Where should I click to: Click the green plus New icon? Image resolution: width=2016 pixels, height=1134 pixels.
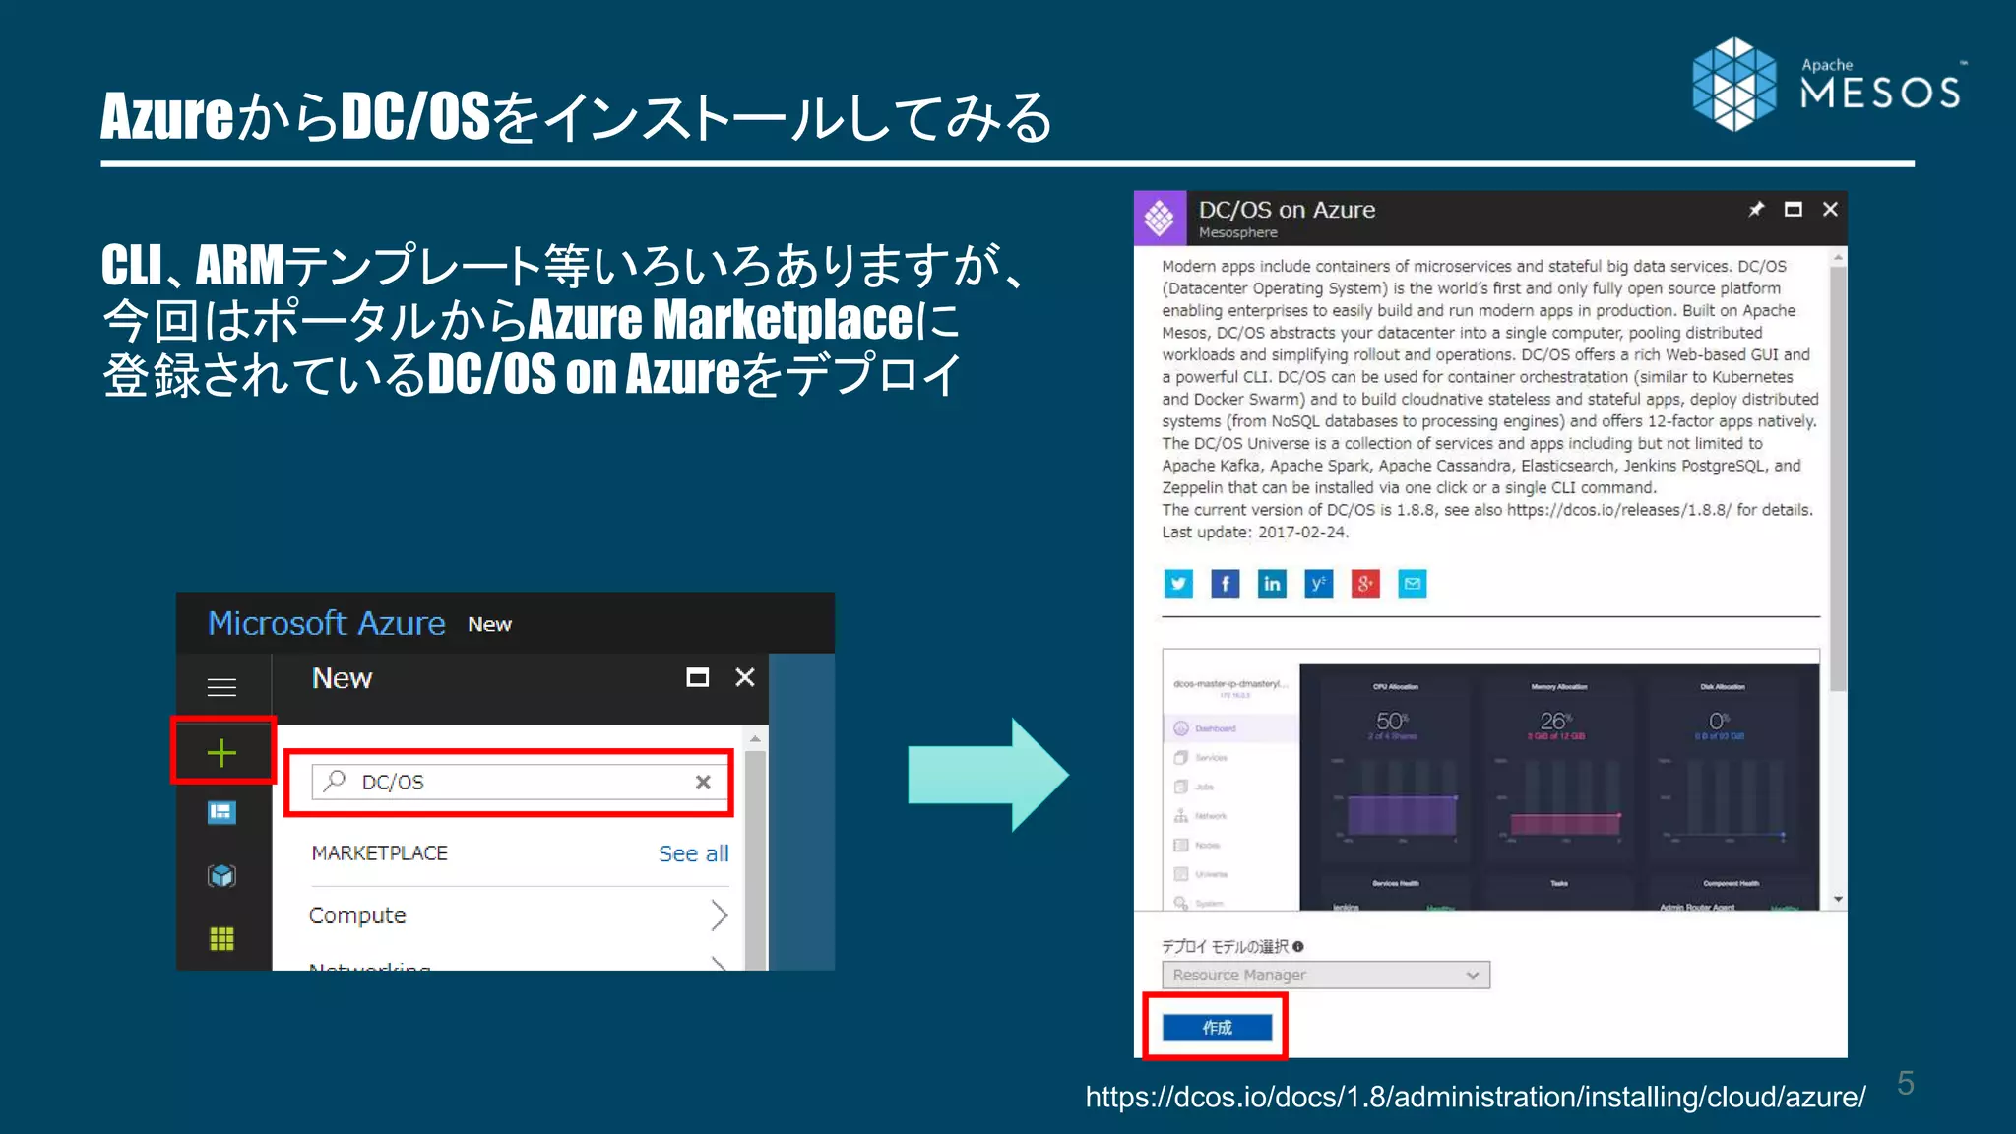pyautogui.click(x=221, y=753)
